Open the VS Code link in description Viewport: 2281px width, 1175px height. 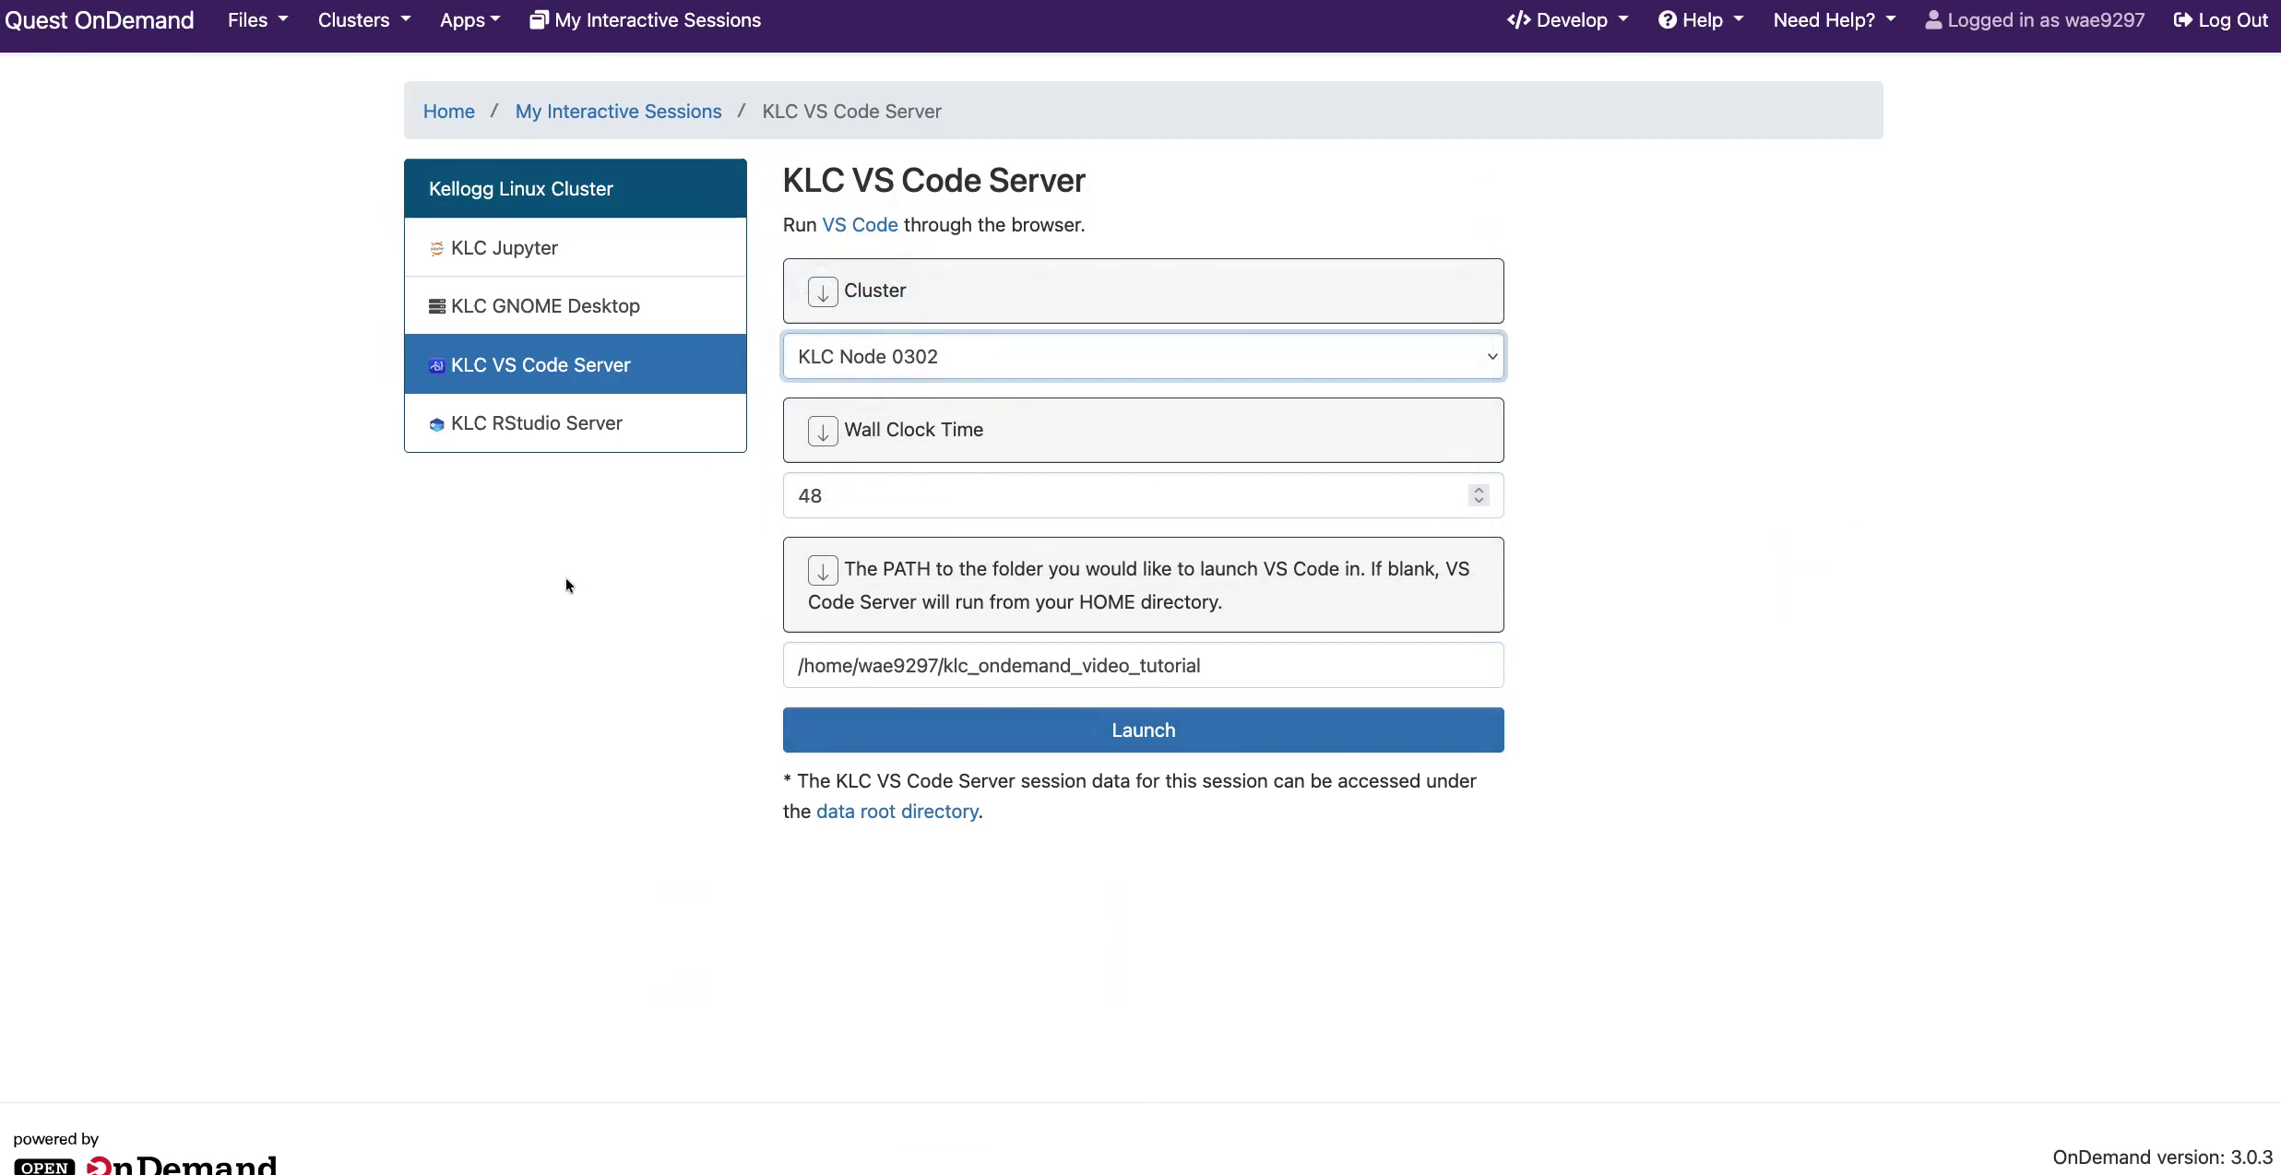click(x=860, y=225)
